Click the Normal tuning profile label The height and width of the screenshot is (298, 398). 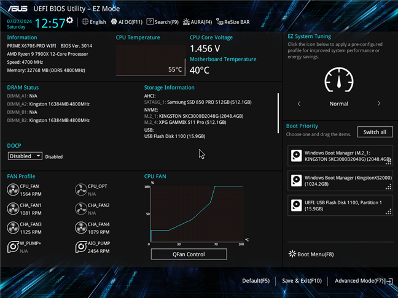(x=339, y=104)
